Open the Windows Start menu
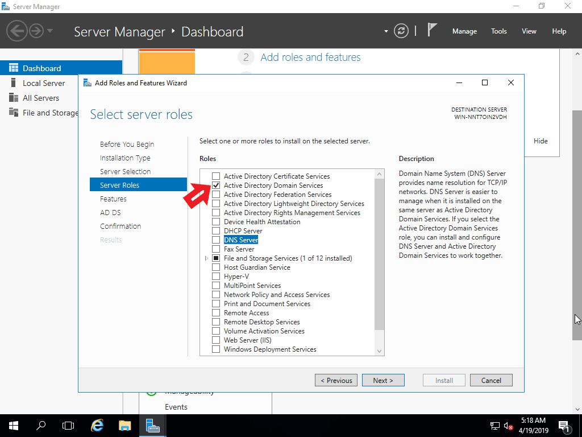This screenshot has height=437, width=582. (x=14, y=426)
